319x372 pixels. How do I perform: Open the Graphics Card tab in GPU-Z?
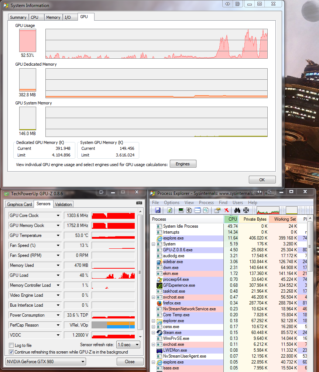coord(20,204)
